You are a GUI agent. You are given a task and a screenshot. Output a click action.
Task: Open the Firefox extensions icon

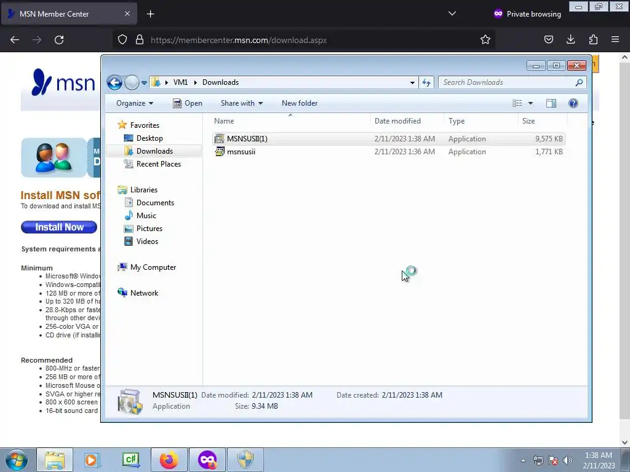(x=593, y=39)
